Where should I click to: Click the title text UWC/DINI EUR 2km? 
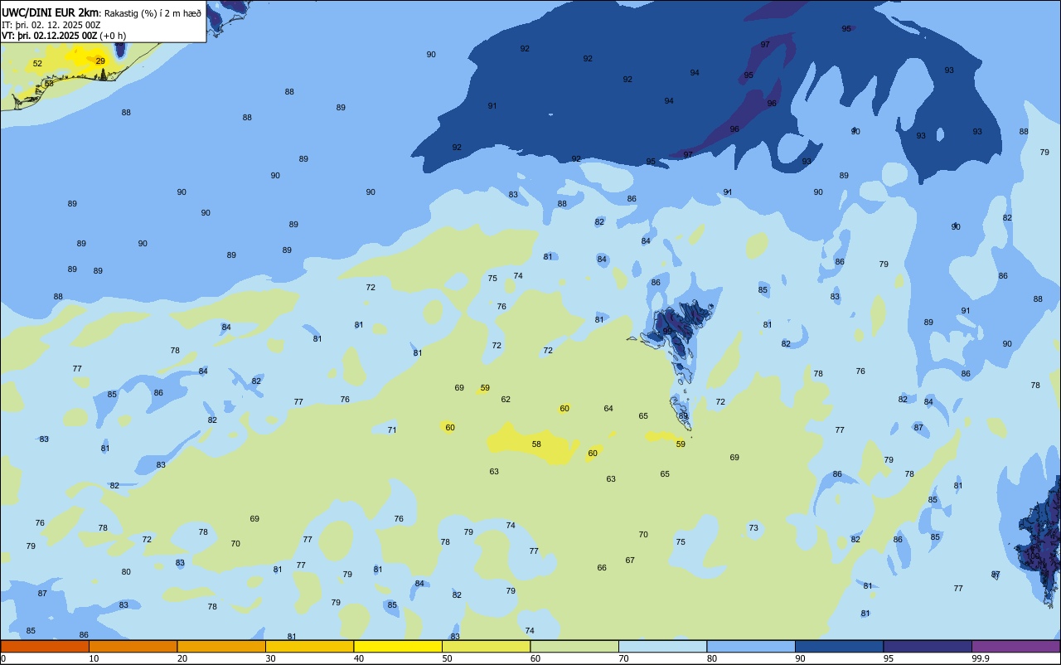(x=51, y=12)
